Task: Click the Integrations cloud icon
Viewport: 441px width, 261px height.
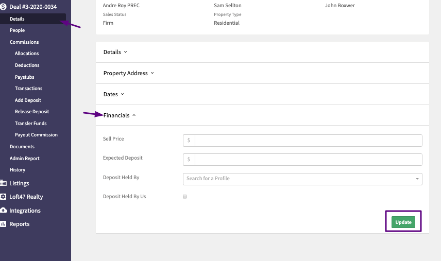Action: click(x=4, y=211)
